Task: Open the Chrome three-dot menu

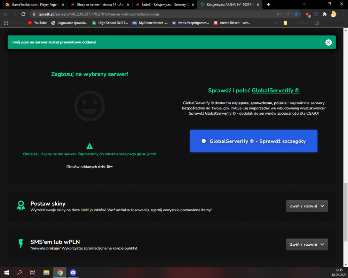Action: coord(342,14)
